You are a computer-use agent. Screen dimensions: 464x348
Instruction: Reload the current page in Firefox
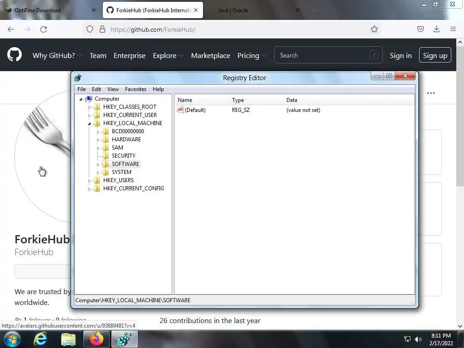pyautogui.click(x=43, y=29)
